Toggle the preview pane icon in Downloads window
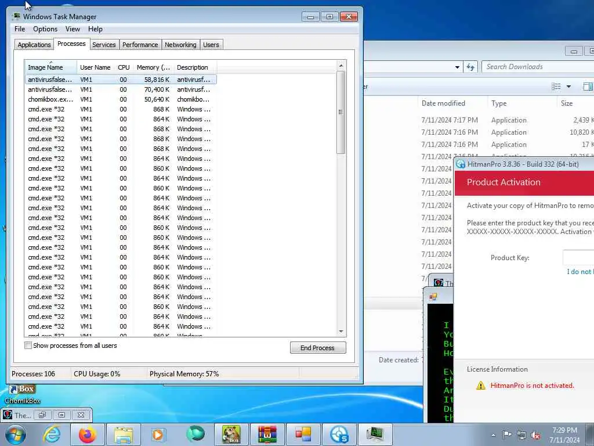Viewport: 594px width, 446px height. tap(588, 87)
